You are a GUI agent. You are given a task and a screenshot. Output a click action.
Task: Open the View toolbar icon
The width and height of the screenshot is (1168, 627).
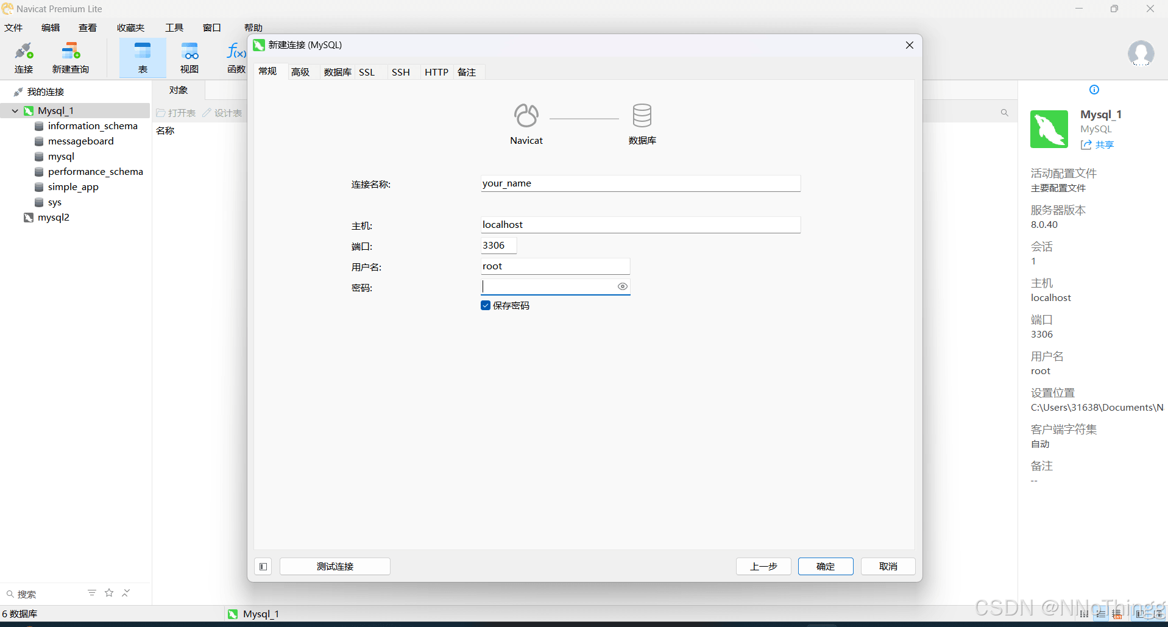[x=189, y=57]
